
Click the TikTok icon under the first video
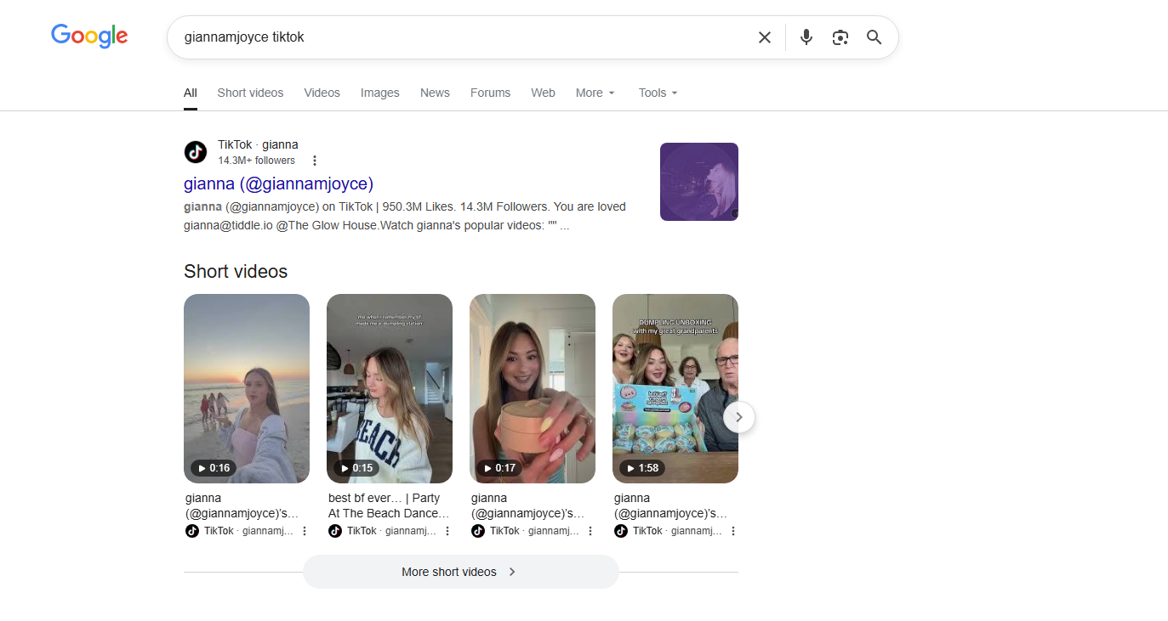(191, 530)
